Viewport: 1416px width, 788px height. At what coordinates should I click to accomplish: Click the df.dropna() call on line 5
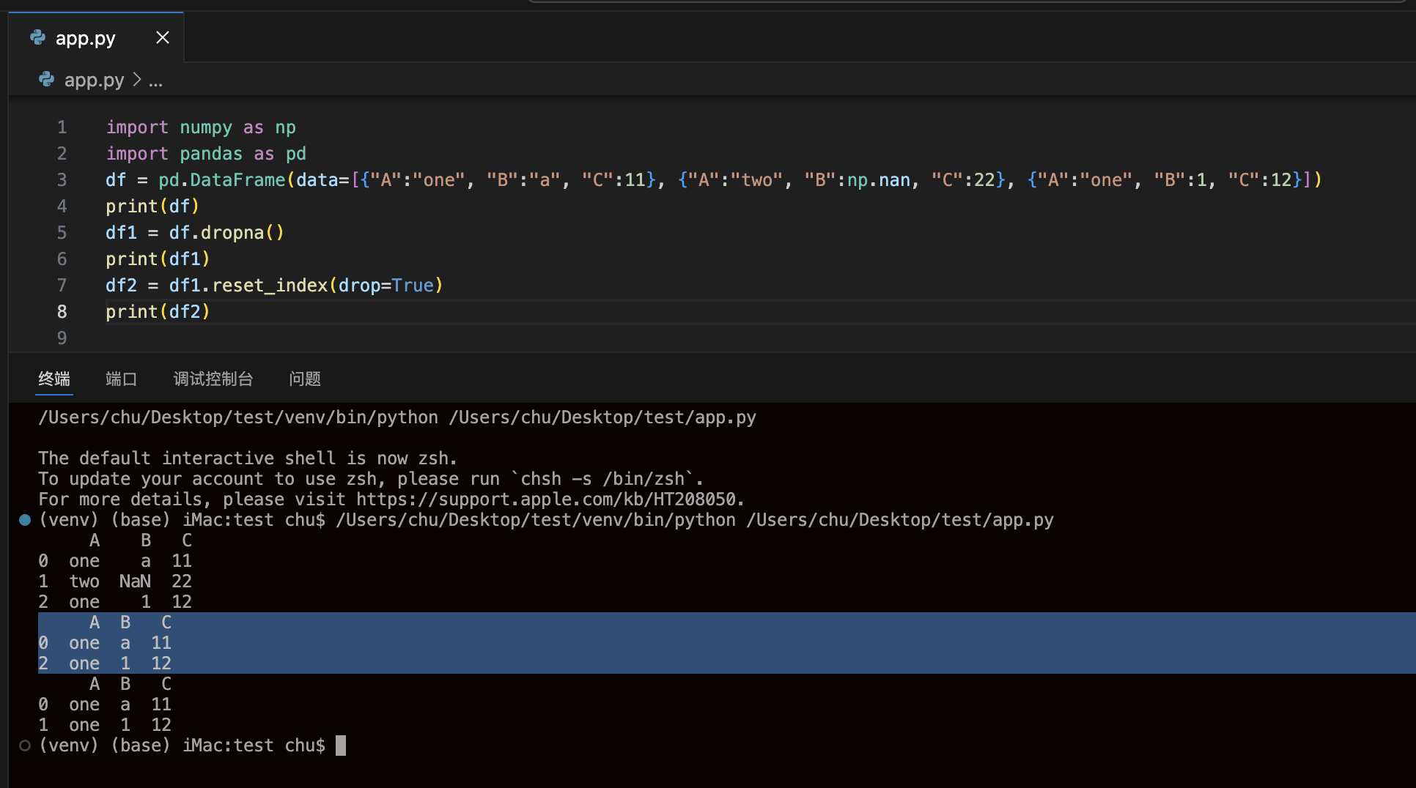(x=226, y=233)
